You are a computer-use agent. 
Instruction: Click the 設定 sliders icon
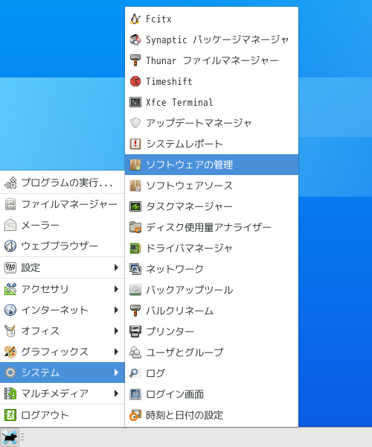pos(10,267)
